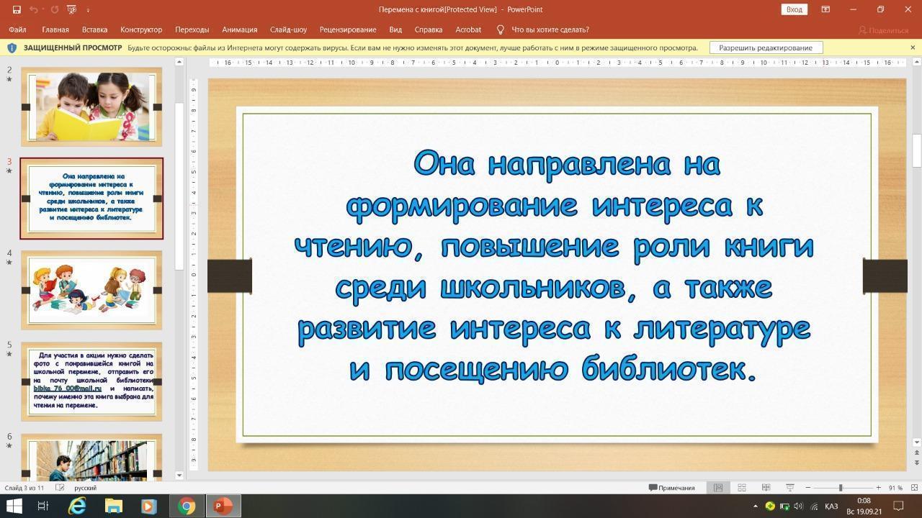Expand Customize Quick Access Toolbar dropdown
Image resolution: width=922 pixels, height=518 pixels.
click(x=88, y=10)
